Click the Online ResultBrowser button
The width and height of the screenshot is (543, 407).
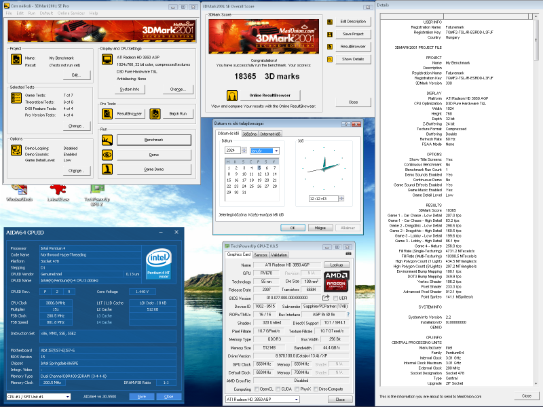pos(269,95)
